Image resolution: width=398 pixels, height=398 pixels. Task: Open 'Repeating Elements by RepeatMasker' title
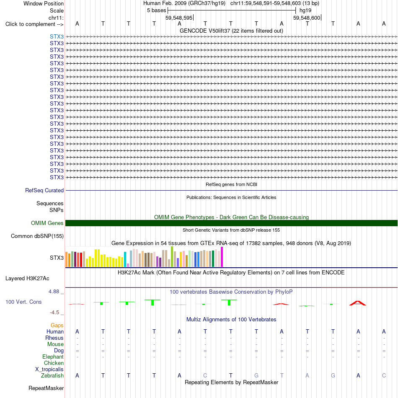click(231, 382)
